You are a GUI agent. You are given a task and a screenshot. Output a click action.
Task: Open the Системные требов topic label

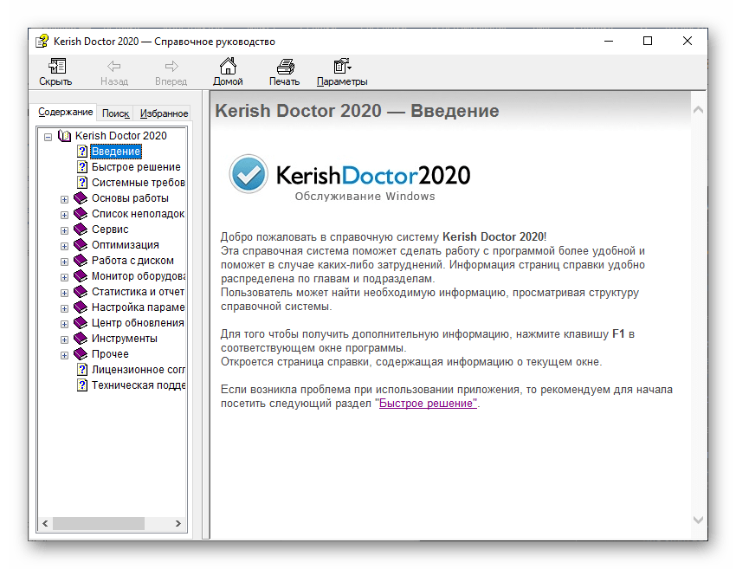click(139, 183)
